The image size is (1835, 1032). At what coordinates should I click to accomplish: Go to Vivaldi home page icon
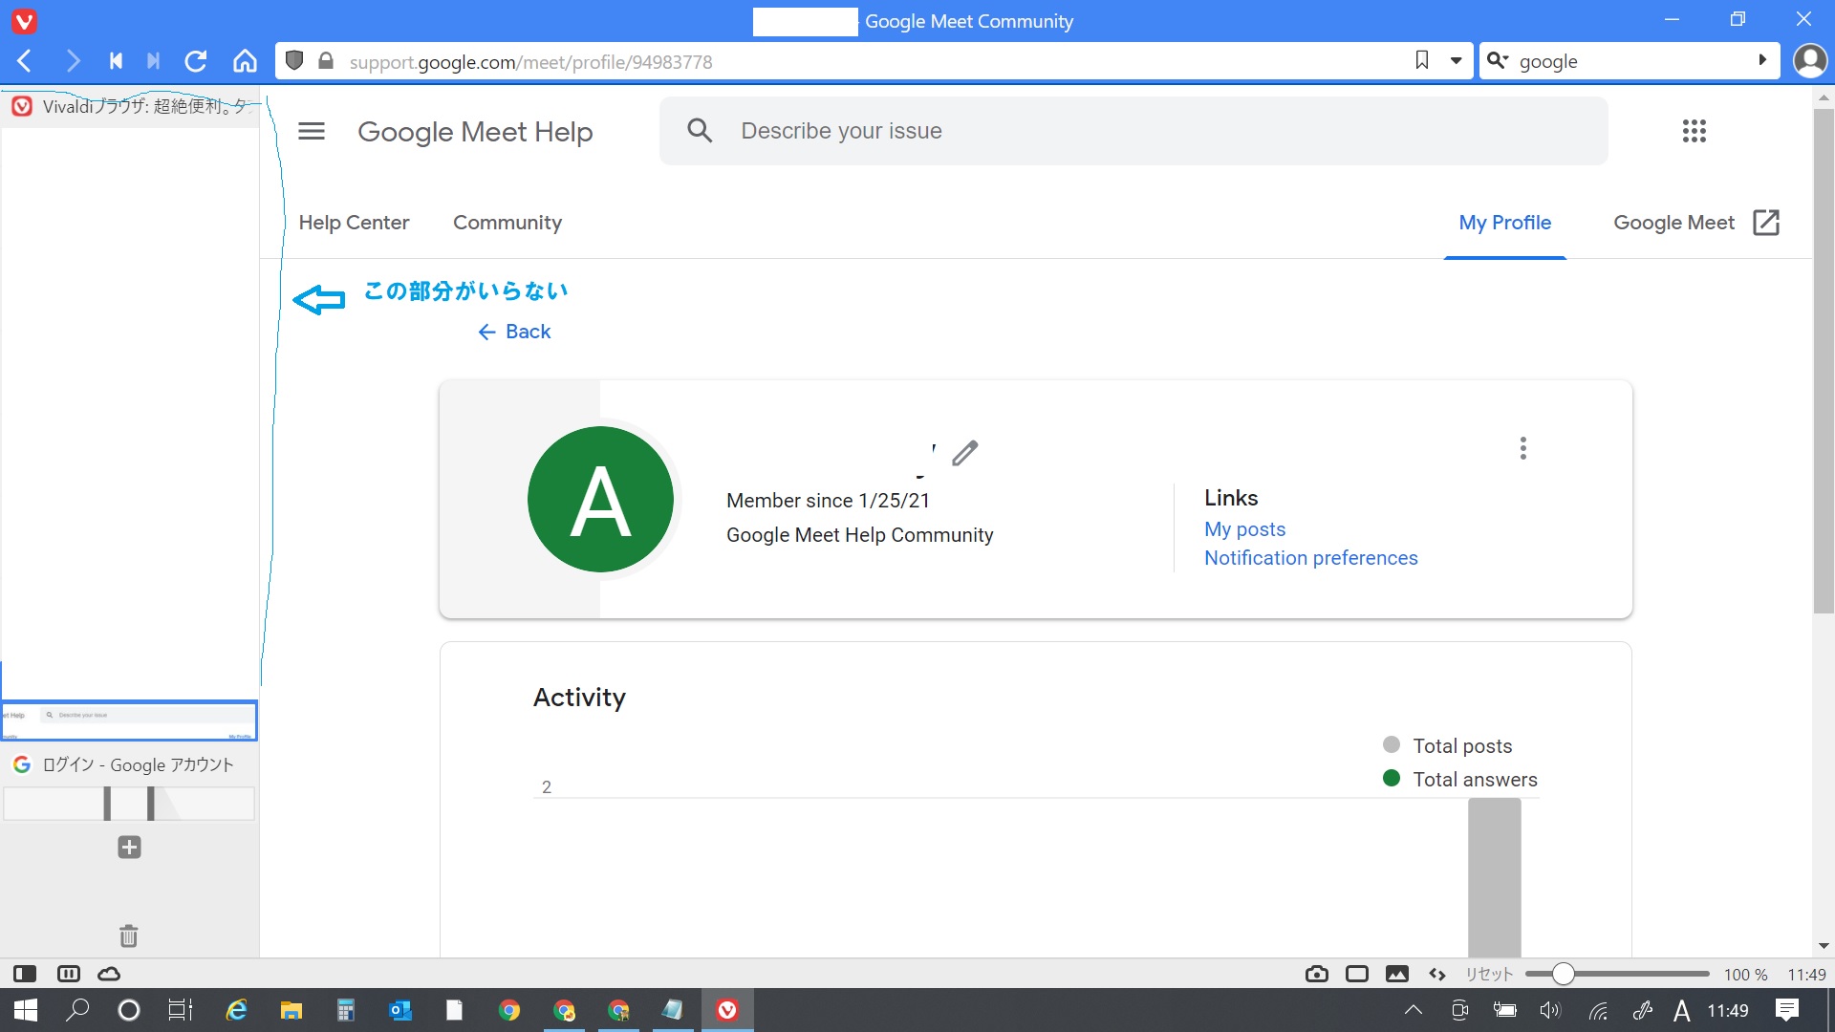[x=245, y=61]
